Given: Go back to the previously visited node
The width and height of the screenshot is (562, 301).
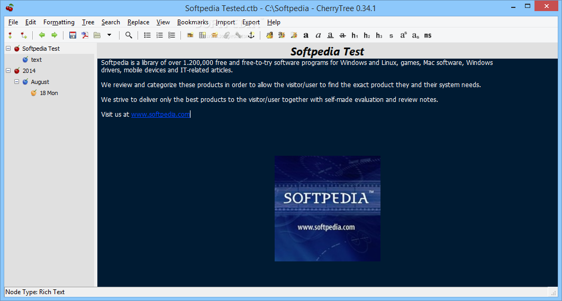Looking at the screenshot, I should pos(42,35).
